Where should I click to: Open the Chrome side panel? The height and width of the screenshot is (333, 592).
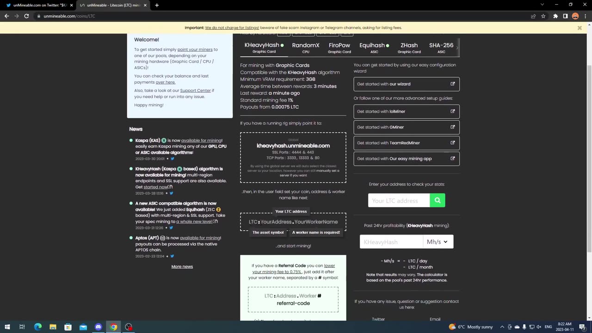pyautogui.click(x=565, y=16)
